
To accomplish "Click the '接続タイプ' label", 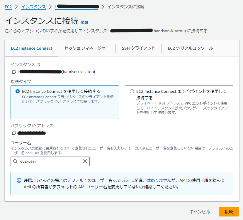I will point(21,82).
